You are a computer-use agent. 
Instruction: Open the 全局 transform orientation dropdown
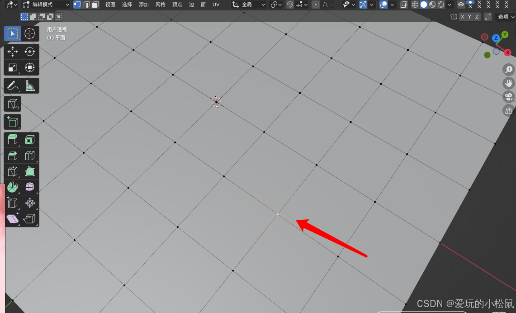pyautogui.click(x=249, y=5)
